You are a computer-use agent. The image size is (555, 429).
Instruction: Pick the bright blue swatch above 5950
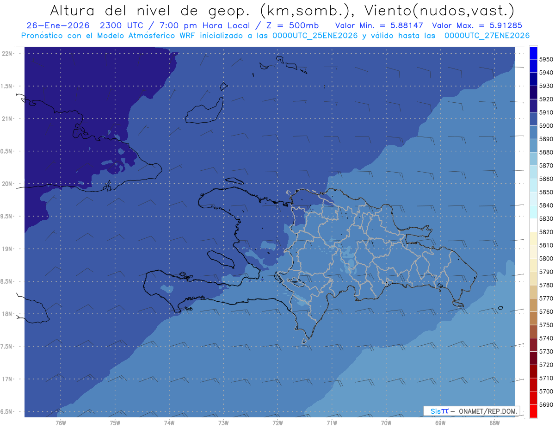coord(533,53)
